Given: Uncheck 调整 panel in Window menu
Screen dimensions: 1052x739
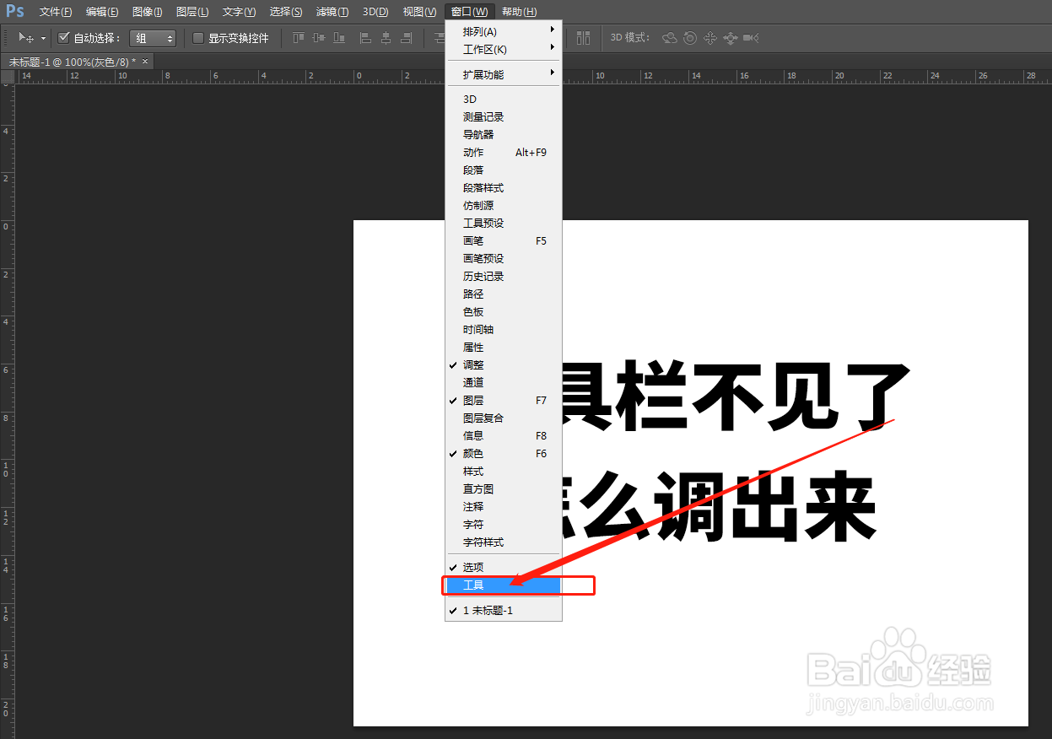Looking at the screenshot, I should [x=504, y=365].
